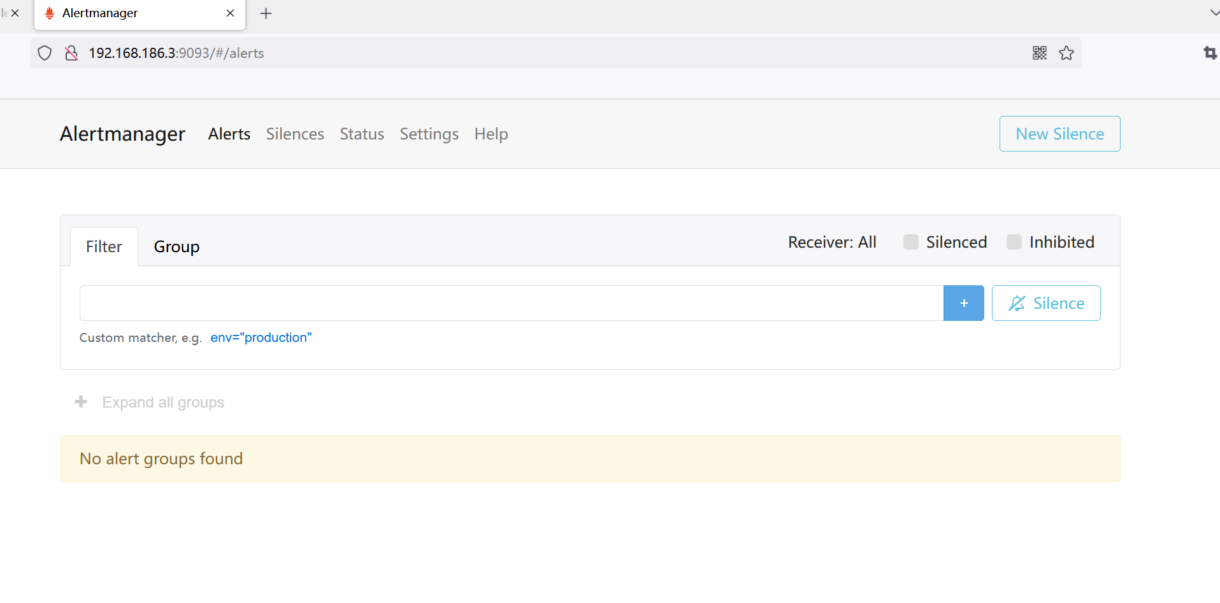This screenshot has height=603, width=1220.
Task: Click the env="production" example matcher link
Action: (261, 337)
